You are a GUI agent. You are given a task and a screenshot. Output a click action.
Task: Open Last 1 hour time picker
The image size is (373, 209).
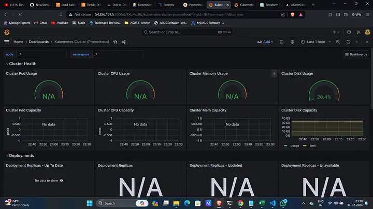(316, 42)
